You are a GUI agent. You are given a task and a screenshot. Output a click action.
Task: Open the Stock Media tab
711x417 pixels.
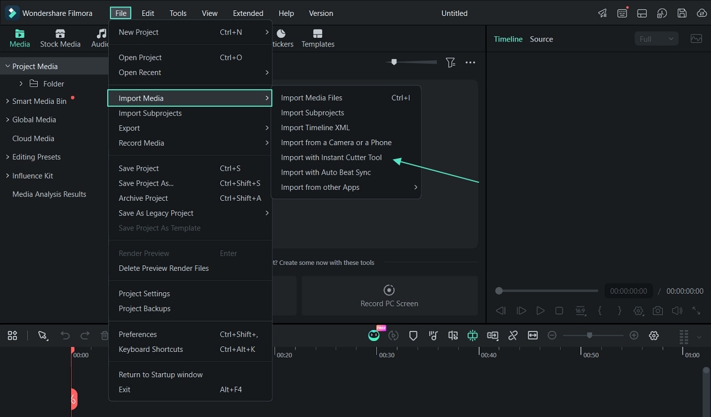coord(60,38)
